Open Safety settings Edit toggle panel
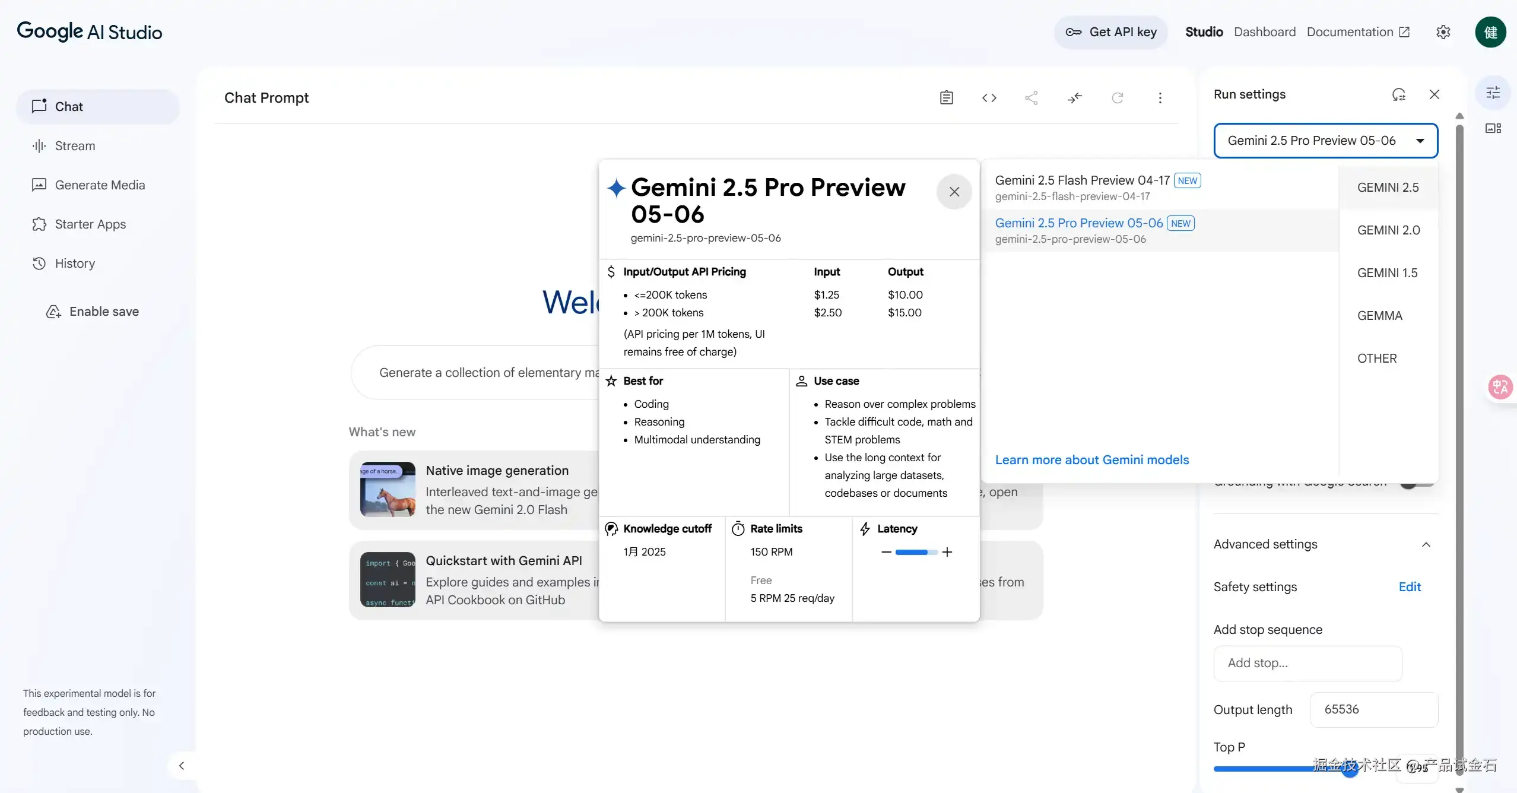The height and width of the screenshot is (793, 1517). pos(1409,586)
